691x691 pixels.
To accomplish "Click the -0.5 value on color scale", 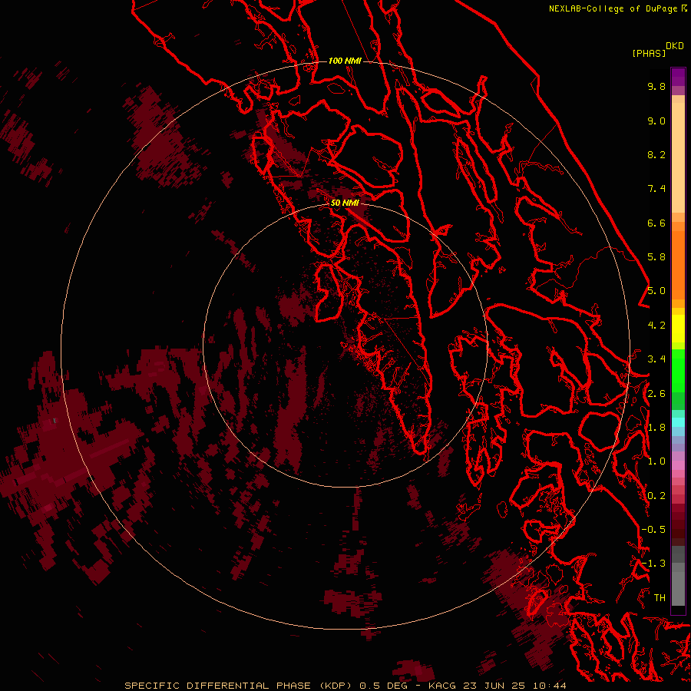I will point(653,530).
